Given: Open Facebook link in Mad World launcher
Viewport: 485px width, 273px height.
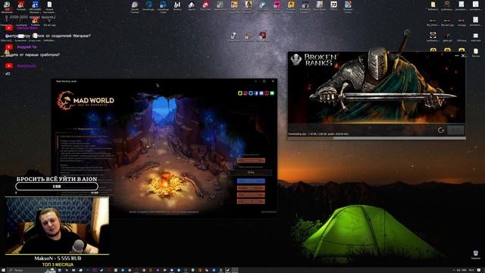Looking at the screenshot, I should 256,93.
